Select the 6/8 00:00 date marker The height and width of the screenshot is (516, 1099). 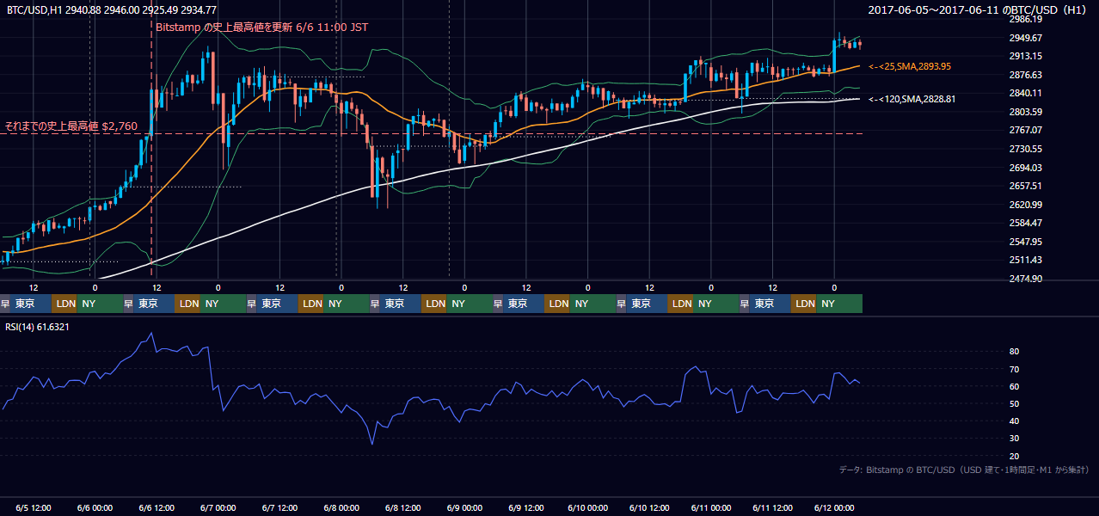pyautogui.click(x=341, y=507)
